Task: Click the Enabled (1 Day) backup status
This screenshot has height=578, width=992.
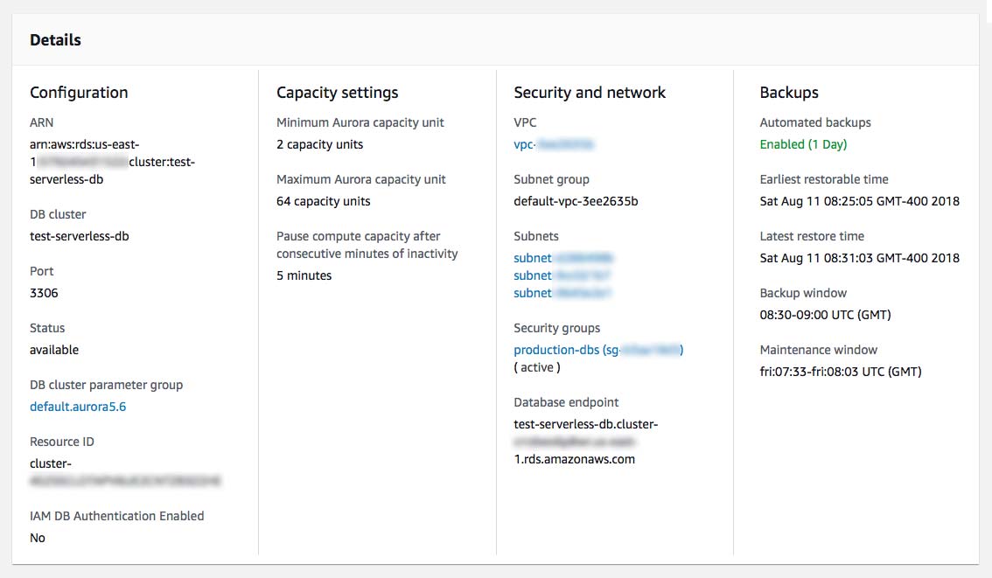Action: 803,144
